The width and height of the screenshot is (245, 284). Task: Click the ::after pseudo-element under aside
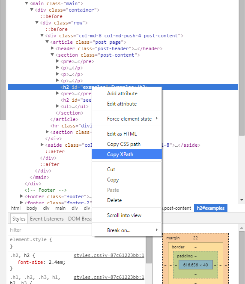[x=55, y=151]
